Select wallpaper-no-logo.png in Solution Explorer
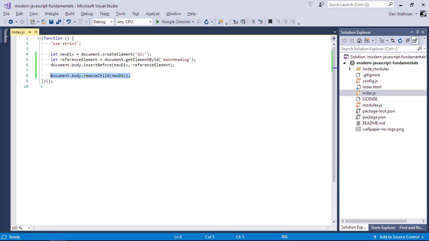The width and height of the screenshot is (429, 241). pos(383,129)
